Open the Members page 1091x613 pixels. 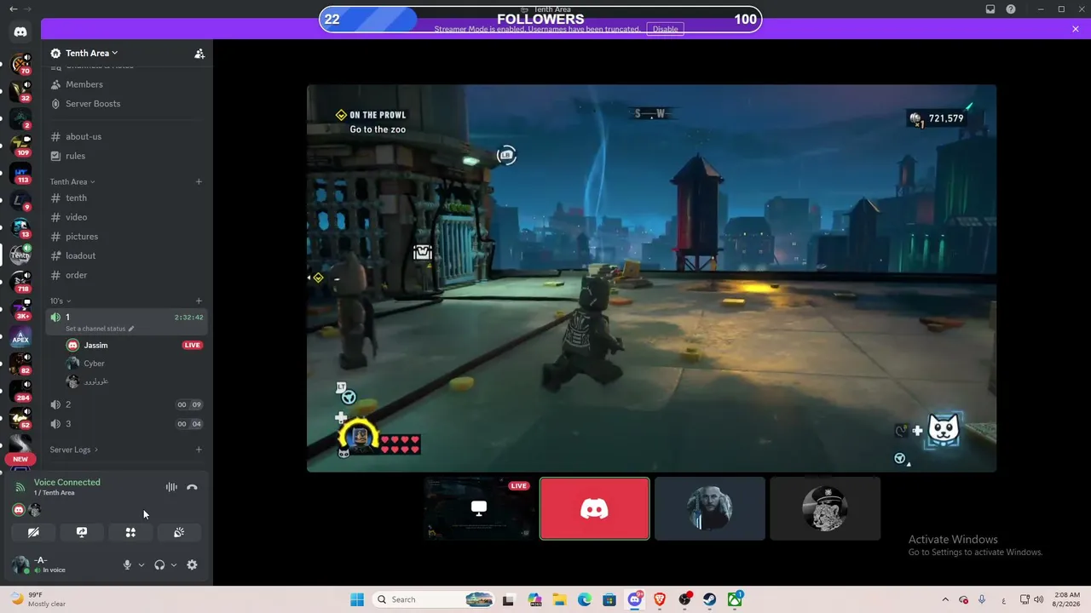pos(126,84)
